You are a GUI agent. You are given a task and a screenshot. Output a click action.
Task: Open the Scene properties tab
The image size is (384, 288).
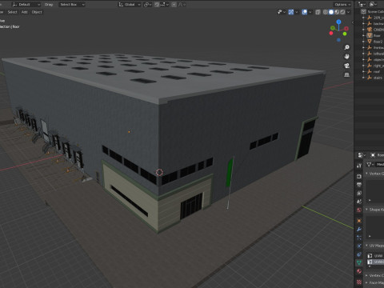[x=359, y=202]
